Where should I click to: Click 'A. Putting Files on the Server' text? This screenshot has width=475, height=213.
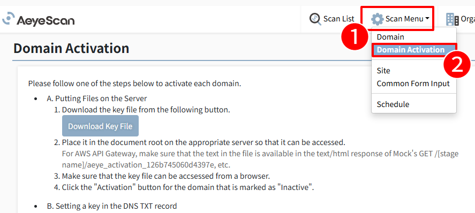click(97, 98)
